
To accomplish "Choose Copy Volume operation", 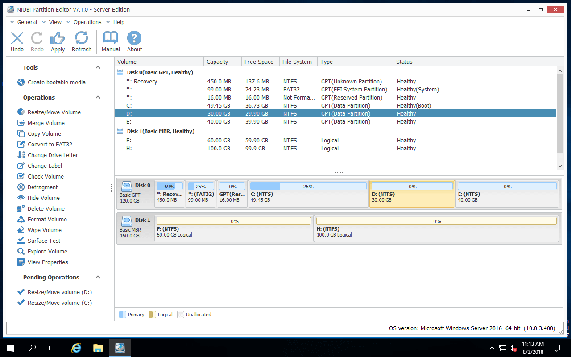I will 39,133.
